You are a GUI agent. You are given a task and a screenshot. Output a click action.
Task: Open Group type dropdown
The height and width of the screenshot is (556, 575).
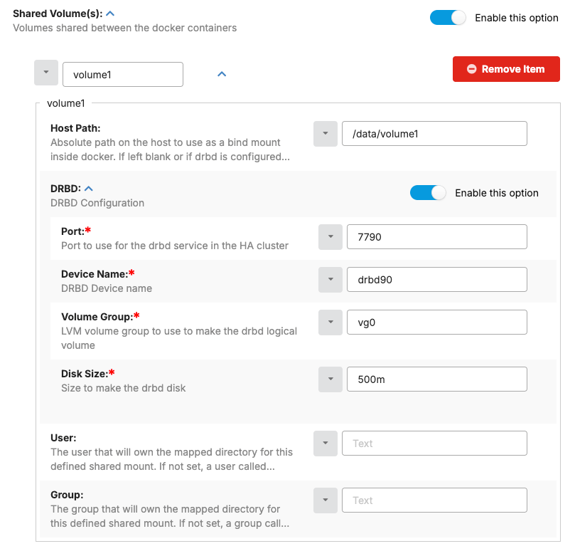pos(326,500)
